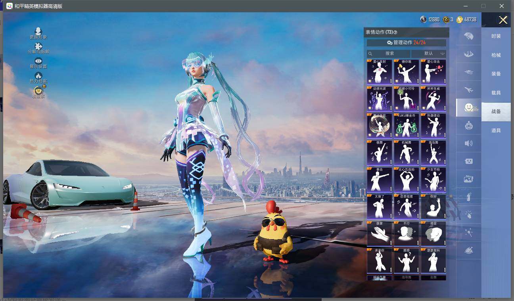Select the picture frame category icon
This screenshot has width=514, height=301.
tap(469, 179)
